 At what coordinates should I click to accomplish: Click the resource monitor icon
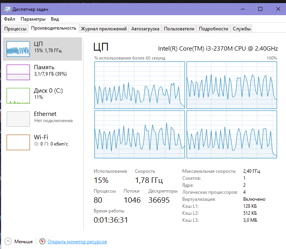42,241
